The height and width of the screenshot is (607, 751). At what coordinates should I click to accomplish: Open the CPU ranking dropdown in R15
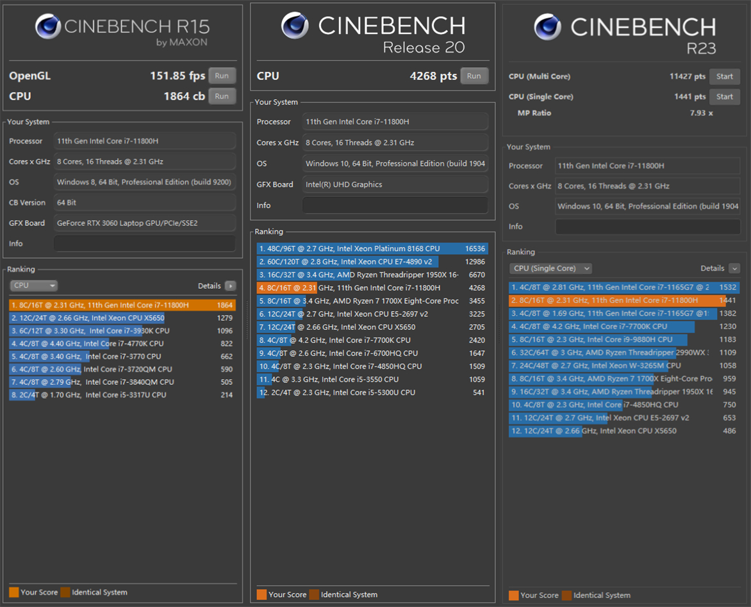click(x=34, y=286)
